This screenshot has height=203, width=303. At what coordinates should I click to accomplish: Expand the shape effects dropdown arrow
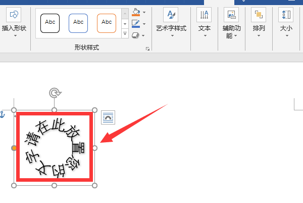click(143, 35)
